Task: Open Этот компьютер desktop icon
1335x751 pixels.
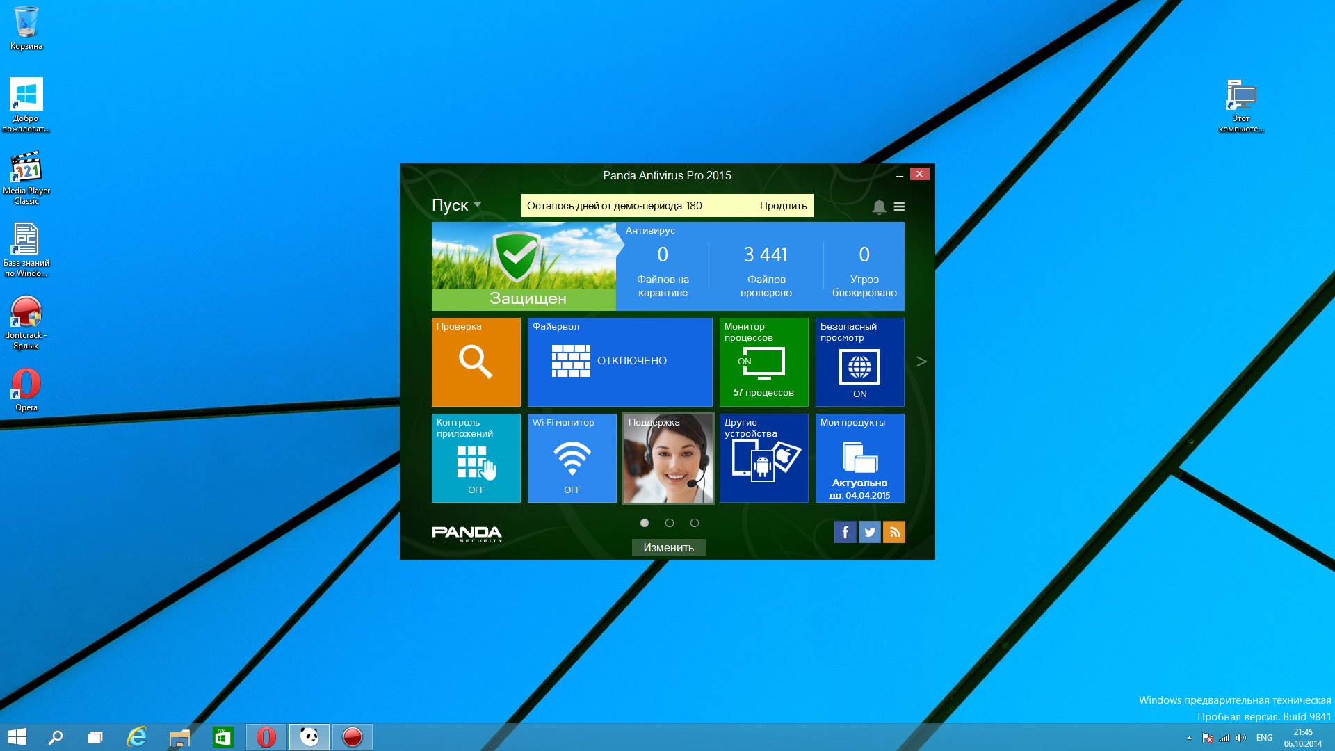Action: pyautogui.click(x=1241, y=105)
